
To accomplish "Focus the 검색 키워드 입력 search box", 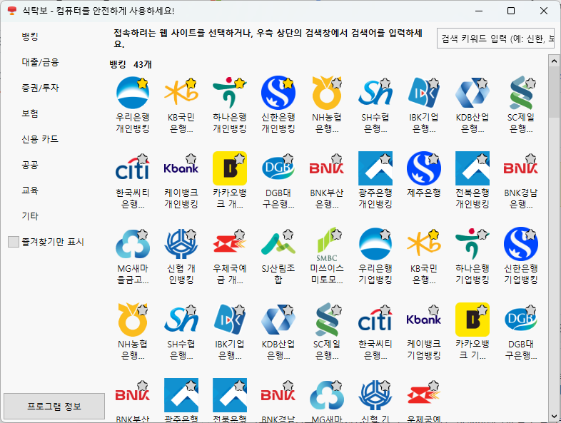I will click(495, 39).
